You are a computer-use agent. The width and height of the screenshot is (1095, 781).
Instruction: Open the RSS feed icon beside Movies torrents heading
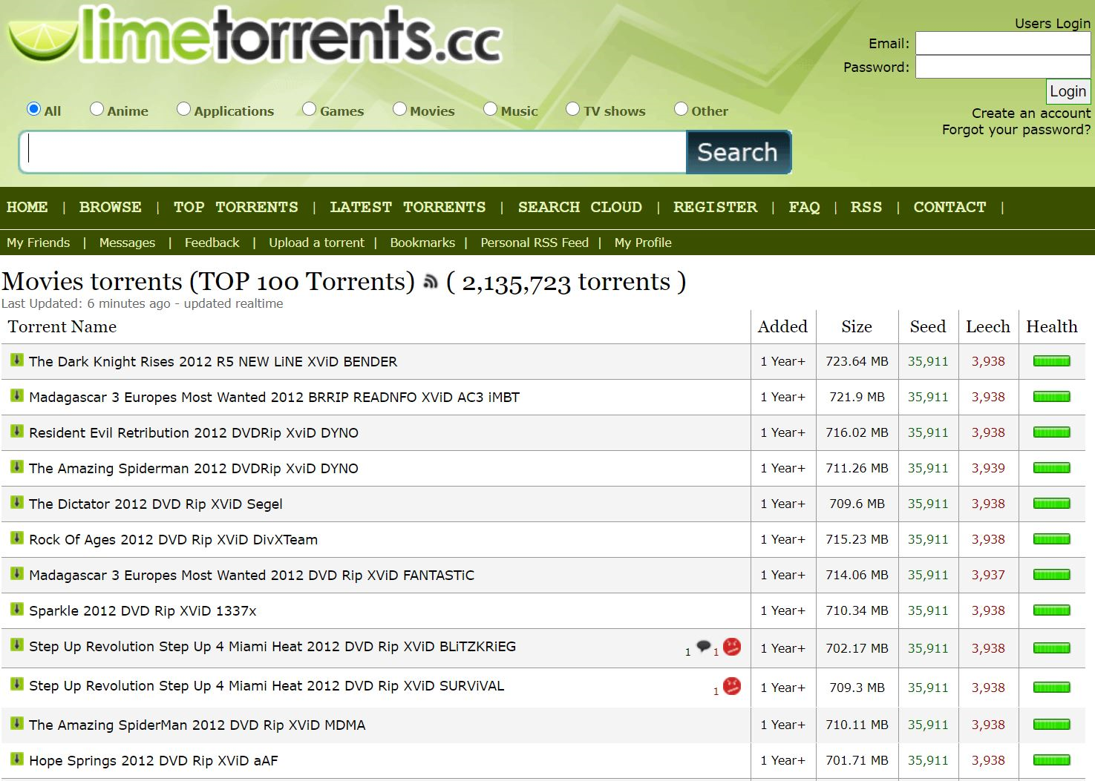click(430, 282)
